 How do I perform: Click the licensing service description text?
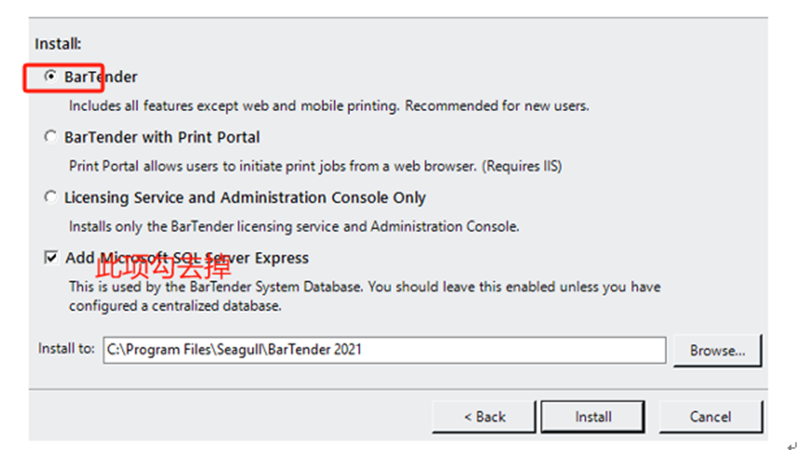pos(294,226)
